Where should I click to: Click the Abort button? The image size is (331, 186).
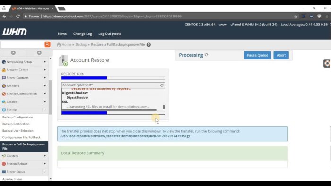(281, 55)
